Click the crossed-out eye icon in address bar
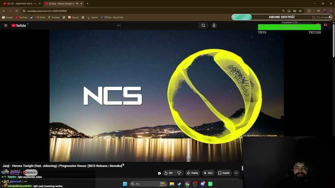This screenshot has width=335, height=188. coord(295,11)
